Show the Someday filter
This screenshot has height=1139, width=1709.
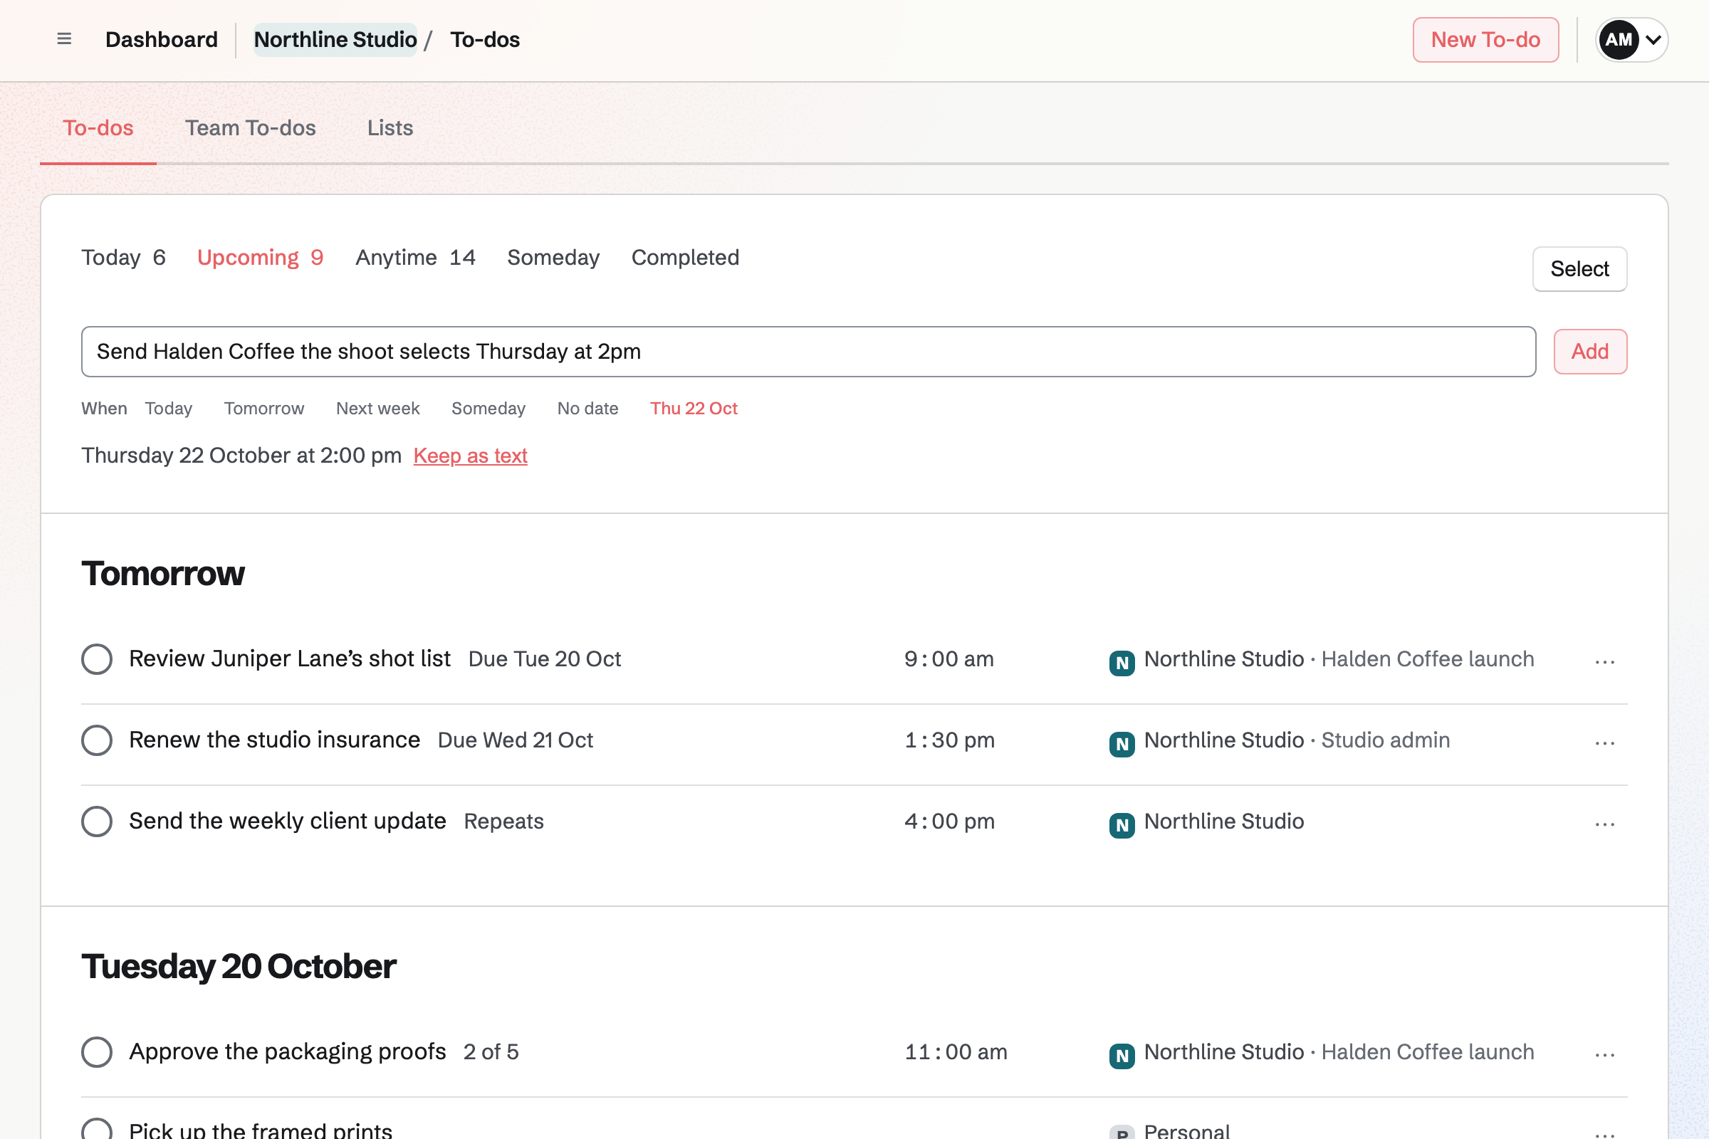(553, 257)
